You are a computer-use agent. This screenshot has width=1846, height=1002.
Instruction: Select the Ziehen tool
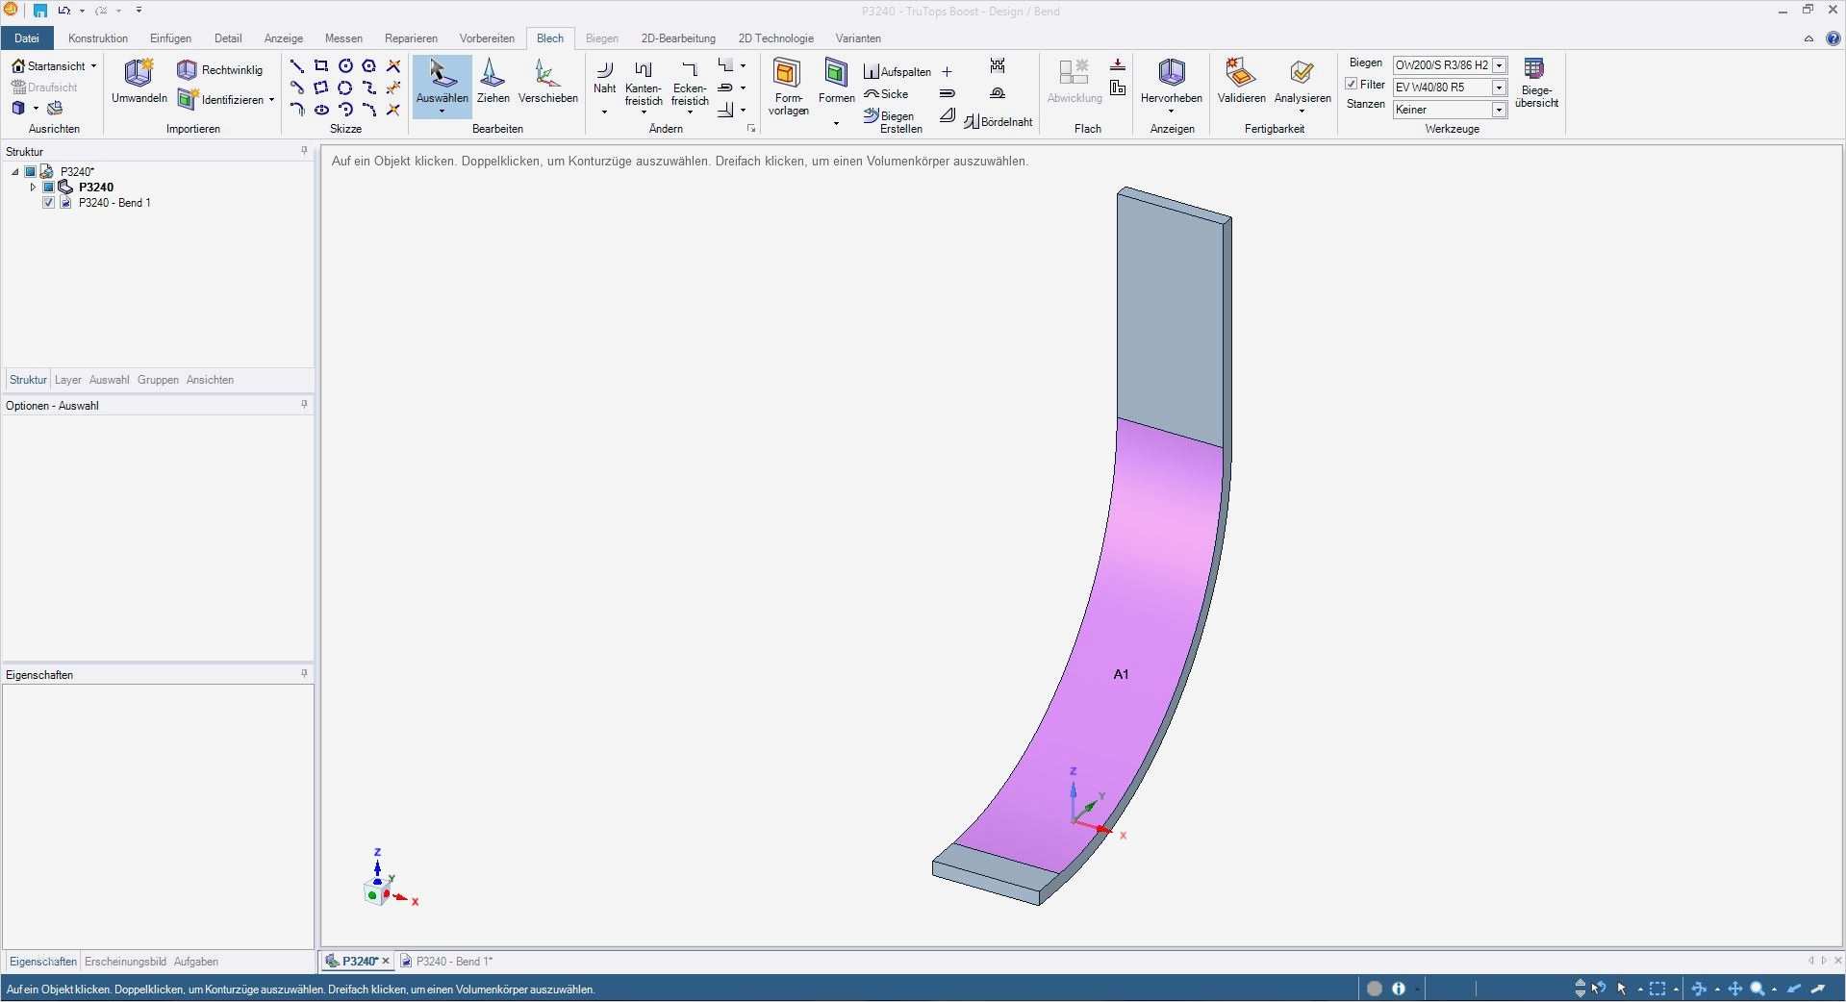tap(493, 81)
